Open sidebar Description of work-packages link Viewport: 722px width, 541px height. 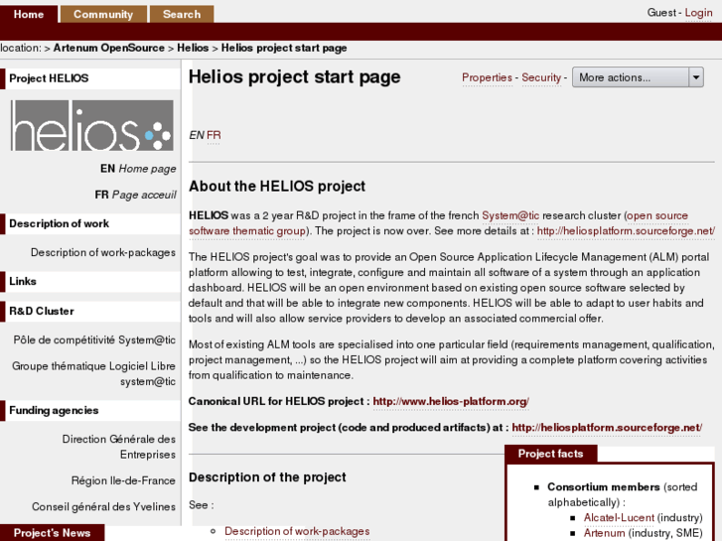coord(103,253)
